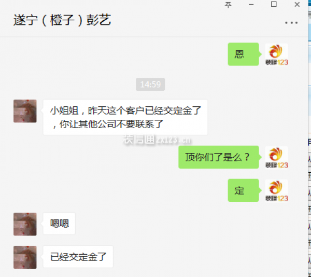
Task: Click sender avatar next to 顶你们了是么
Action: (276, 157)
